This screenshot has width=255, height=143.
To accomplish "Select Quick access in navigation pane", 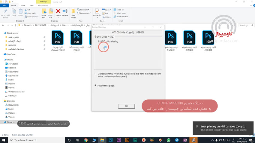I will click(x=13, y=33).
